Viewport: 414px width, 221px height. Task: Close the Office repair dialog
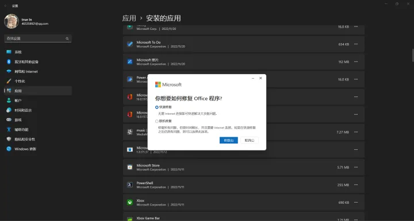tap(260, 78)
